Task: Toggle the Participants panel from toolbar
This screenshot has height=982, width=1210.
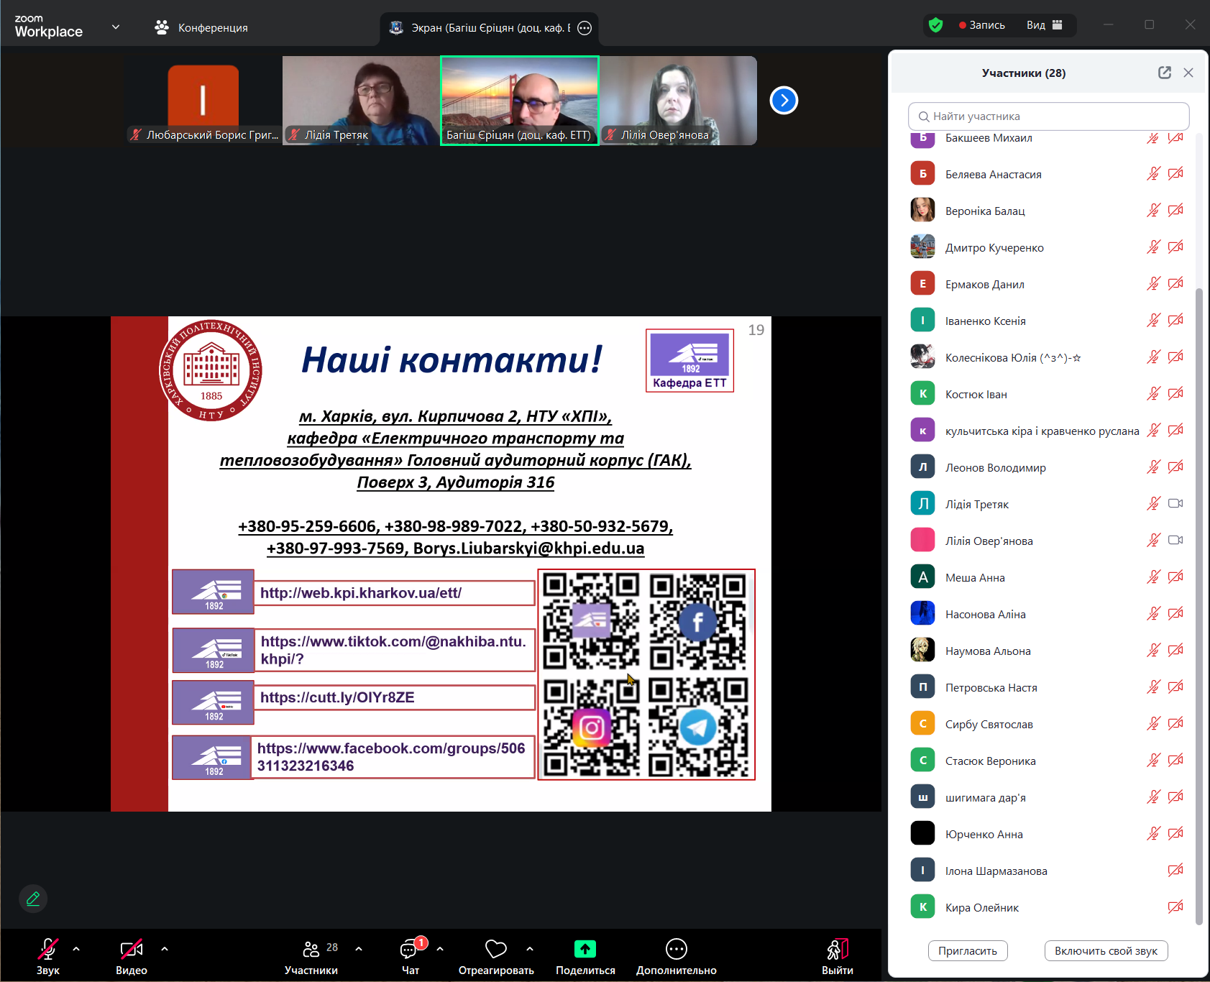Action: (311, 950)
